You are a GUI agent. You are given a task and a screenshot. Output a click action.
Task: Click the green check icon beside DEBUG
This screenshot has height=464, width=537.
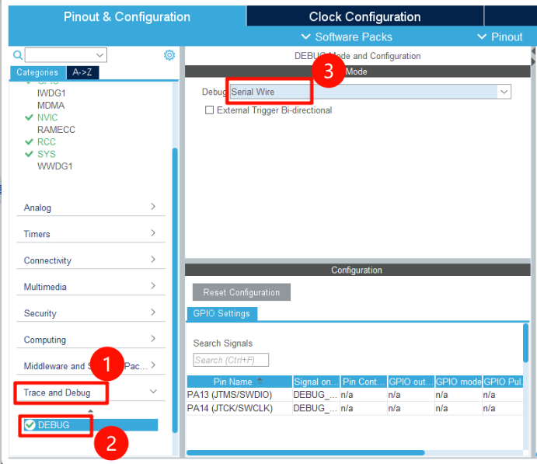click(30, 425)
